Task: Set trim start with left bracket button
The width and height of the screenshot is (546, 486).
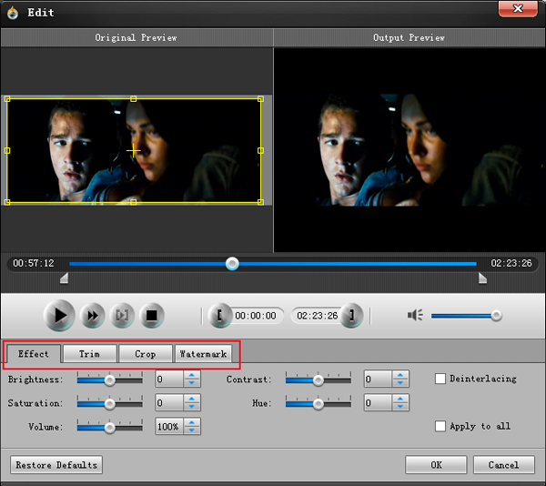Action: 219,316
